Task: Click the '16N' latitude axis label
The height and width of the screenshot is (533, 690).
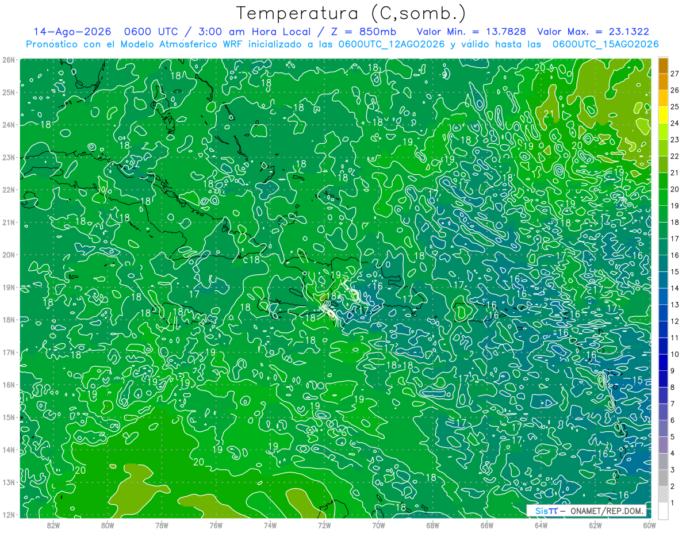Action: (x=8, y=385)
